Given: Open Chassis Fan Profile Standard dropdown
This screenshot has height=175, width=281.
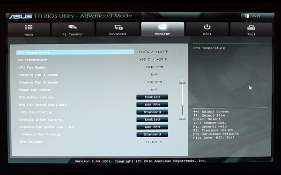Looking at the screenshot, I should pos(152,134).
